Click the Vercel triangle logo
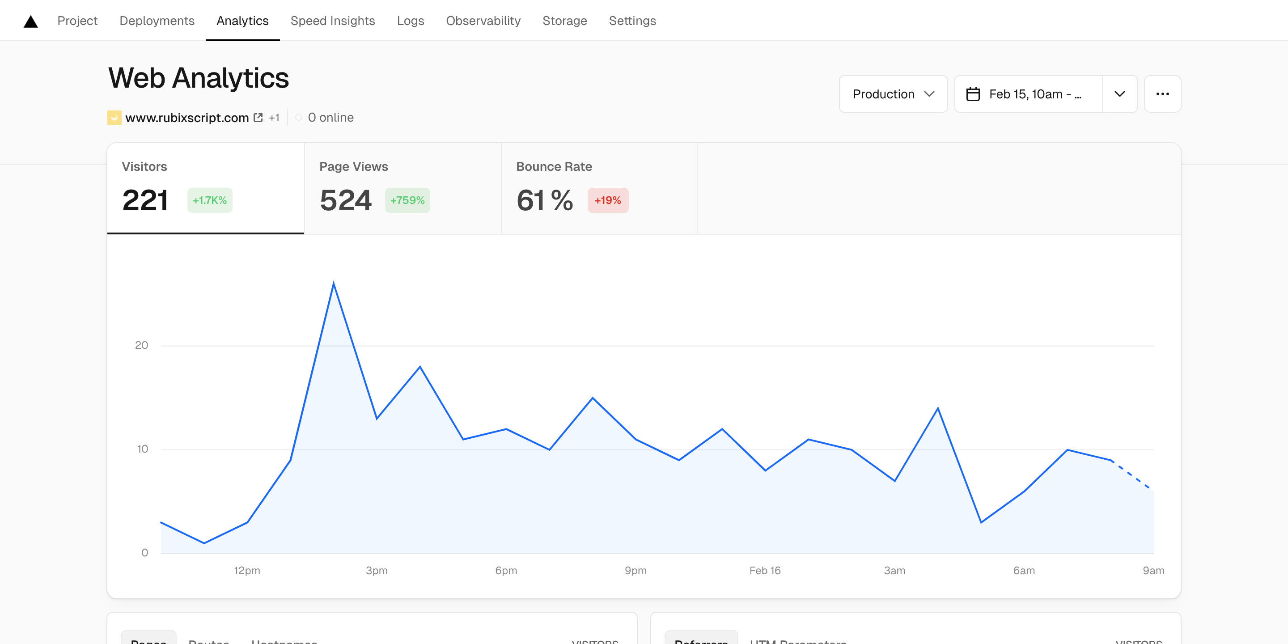The height and width of the screenshot is (644, 1288). (x=30, y=21)
